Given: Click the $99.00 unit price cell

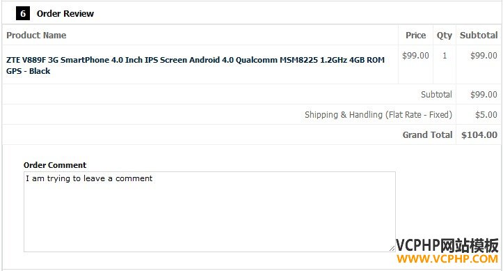Looking at the screenshot, I should coord(415,56).
